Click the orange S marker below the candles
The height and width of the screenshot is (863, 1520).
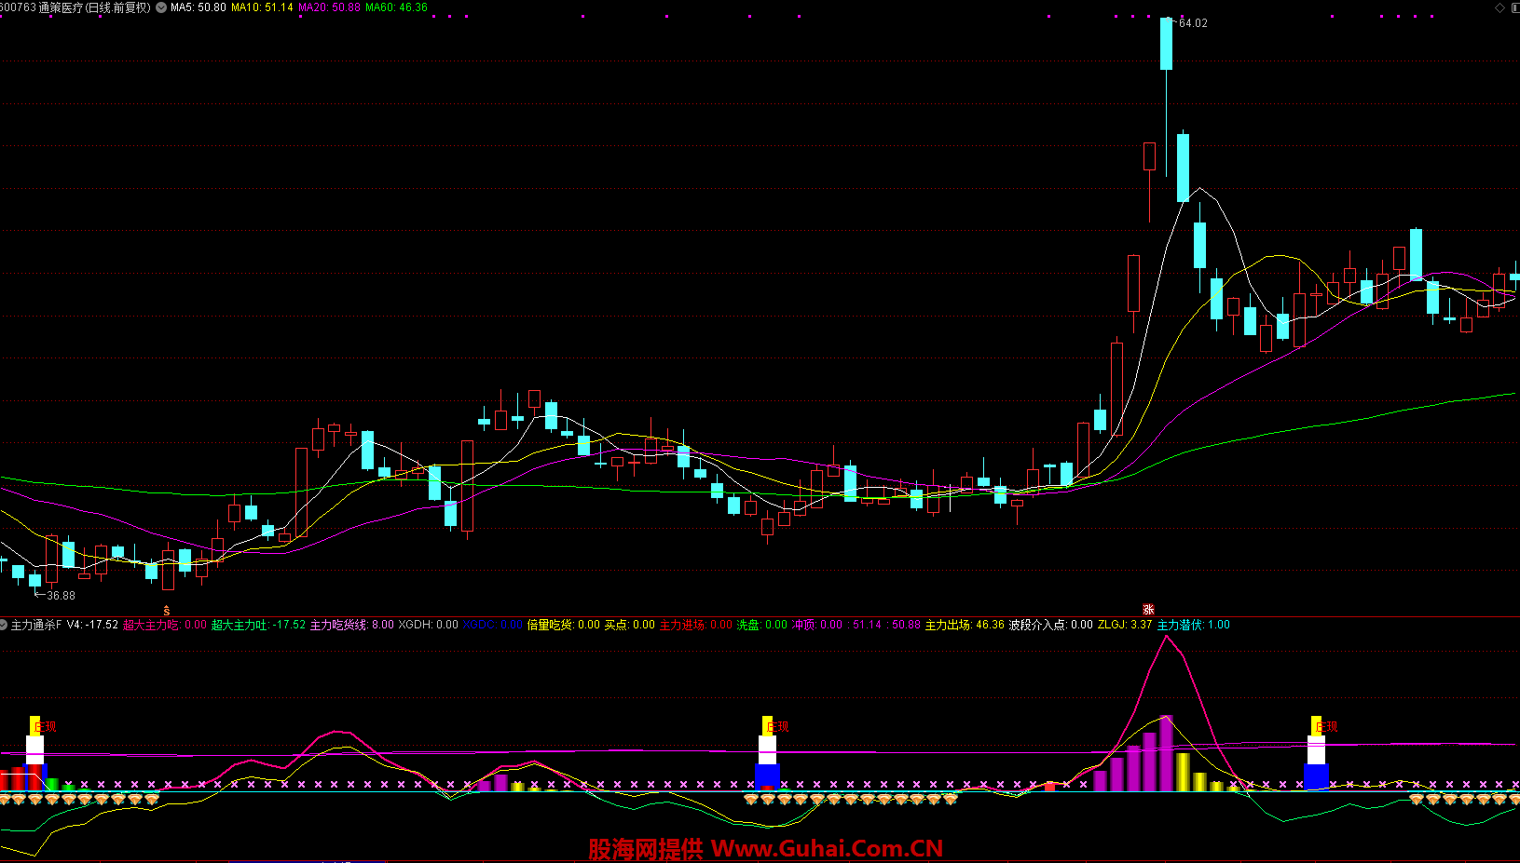[x=167, y=611]
